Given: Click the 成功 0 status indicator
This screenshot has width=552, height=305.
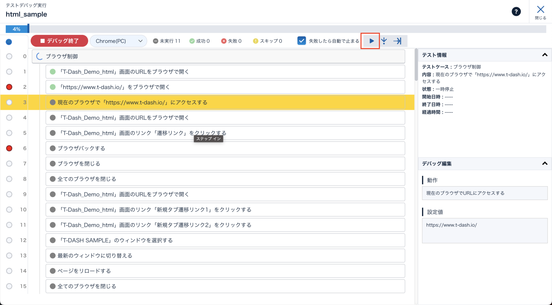Looking at the screenshot, I should (x=200, y=41).
